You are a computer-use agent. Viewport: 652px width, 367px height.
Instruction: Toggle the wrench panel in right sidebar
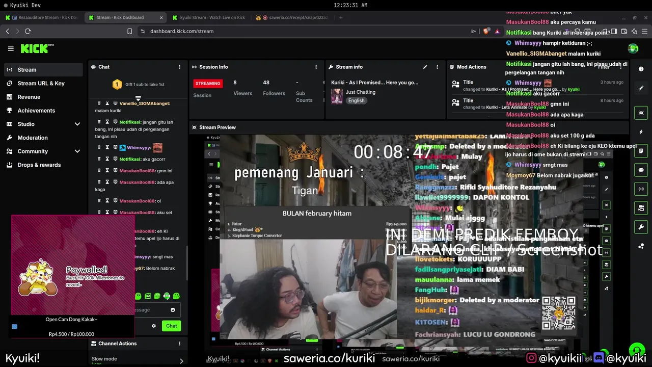641,227
